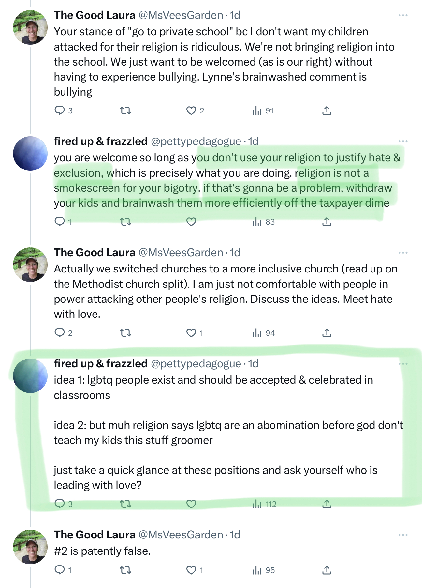Retweet the "go to private school" tweet
Image resolution: width=422 pixels, height=588 pixels.
click(x=125, y=111)
